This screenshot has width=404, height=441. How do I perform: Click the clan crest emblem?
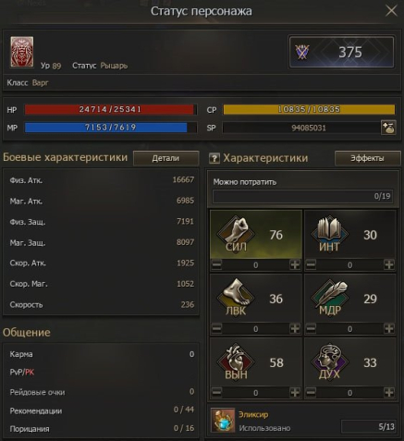pyautogui.click(x=22, y=52)
